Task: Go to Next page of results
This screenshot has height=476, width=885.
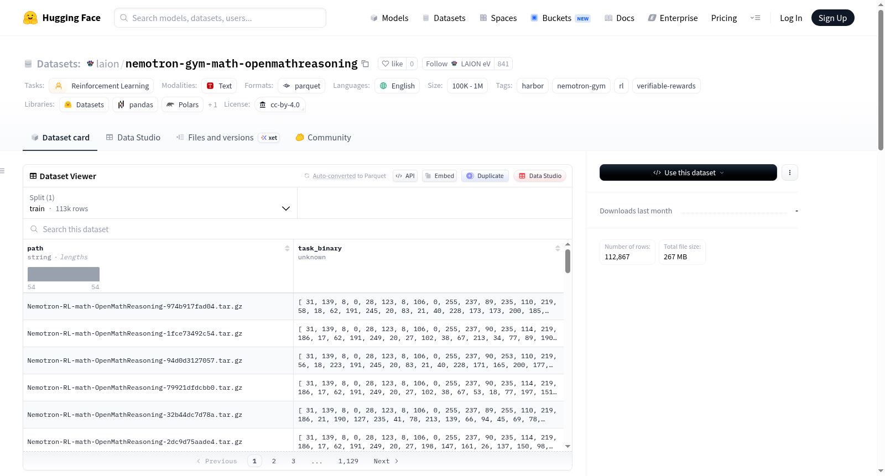Action: pyautogui.click(x=386, y=461)
